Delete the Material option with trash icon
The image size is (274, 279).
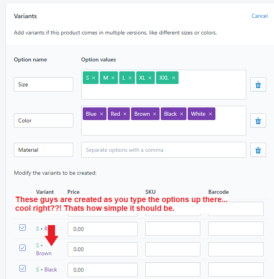pos(258,150)
